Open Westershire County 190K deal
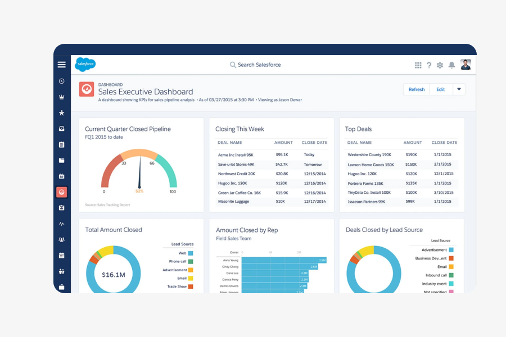Viewport: 506px width, 337px height. [369, 155]
